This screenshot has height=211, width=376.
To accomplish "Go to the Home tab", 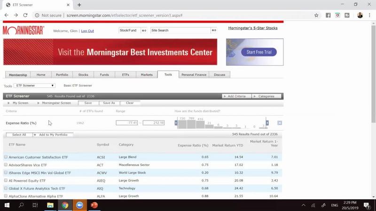I will click(41, 75).
